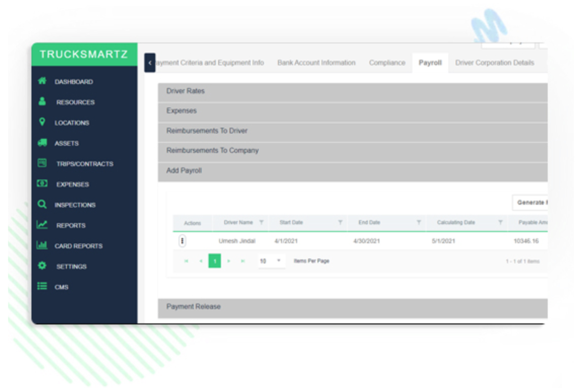Screen dimensions: 582x388
Task: Open the CARD REPORTS menu item
Action: click(79, 246)
